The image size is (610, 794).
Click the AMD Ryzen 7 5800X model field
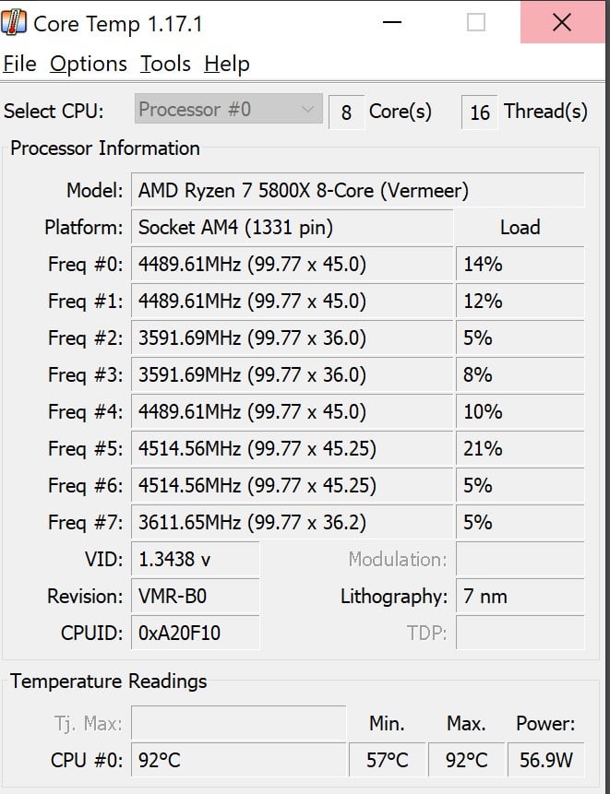[357, 191]
